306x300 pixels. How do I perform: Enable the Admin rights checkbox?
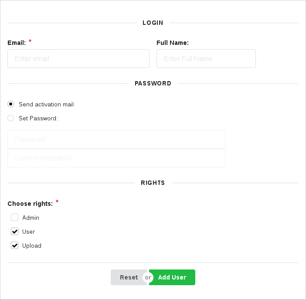click(x=15, y=218)
